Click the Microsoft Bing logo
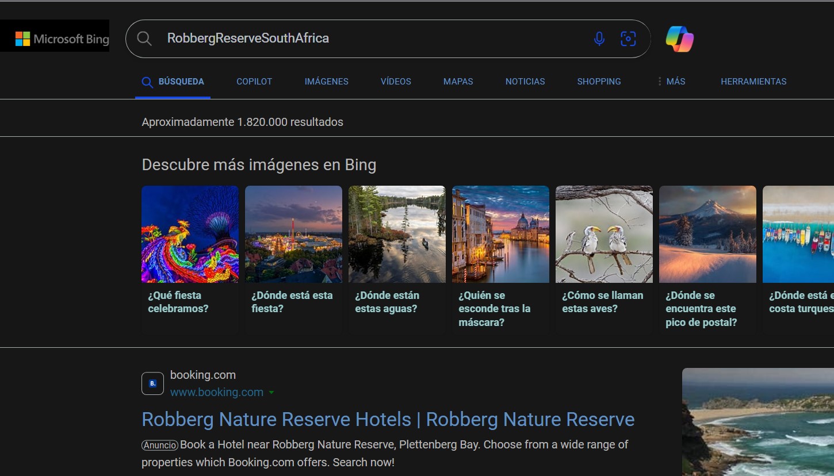 tap(62, 39)
